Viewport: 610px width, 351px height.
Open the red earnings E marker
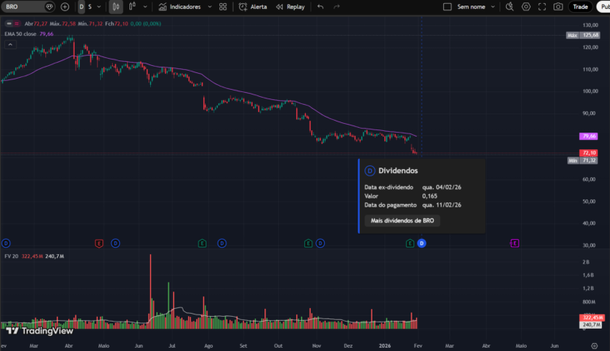pos(99,244)
